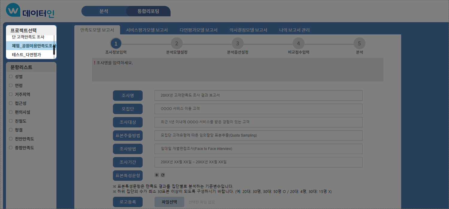Choose the 고객만족도 조사 project entry
The height and width of the screenshot is (209, 449).
click(x=28, y=37)
